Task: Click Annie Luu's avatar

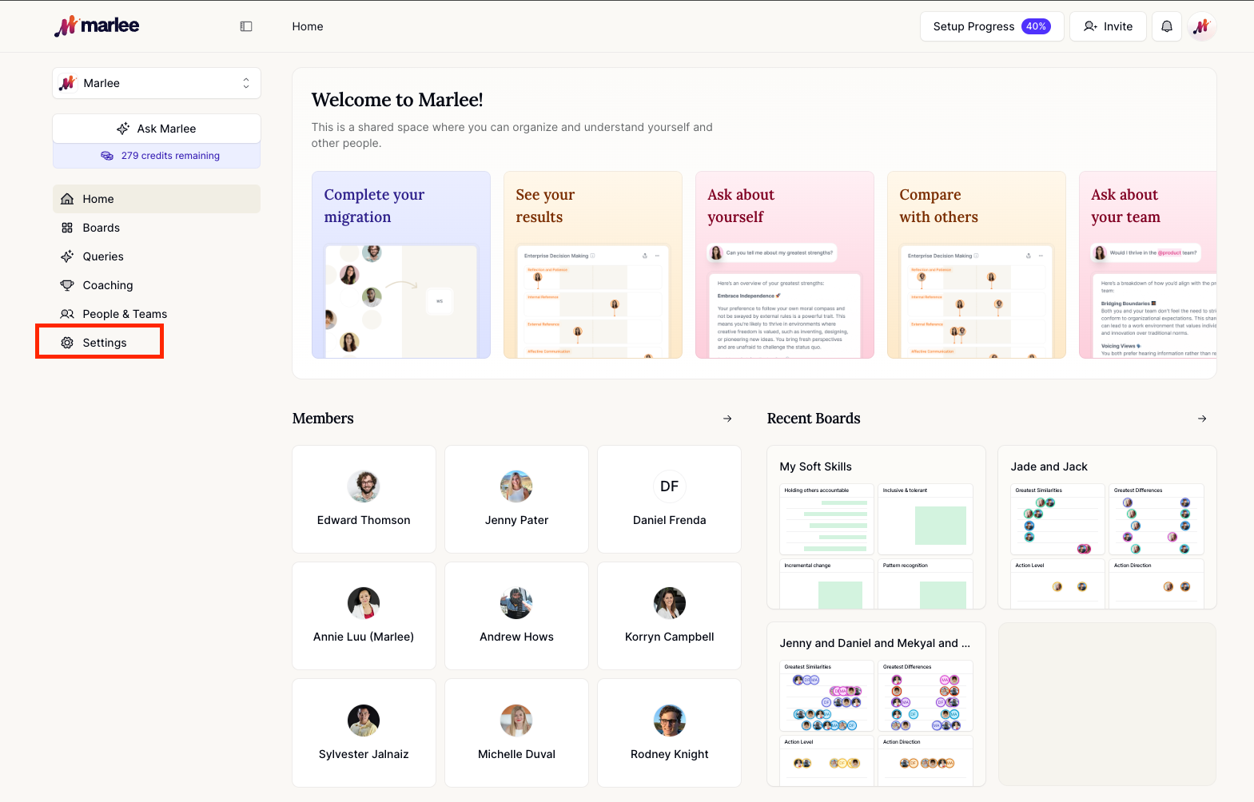Action: click(364, 603)
